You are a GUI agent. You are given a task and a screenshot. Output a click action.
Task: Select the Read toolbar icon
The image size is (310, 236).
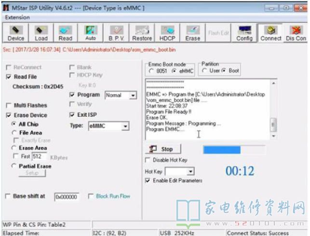65,33
